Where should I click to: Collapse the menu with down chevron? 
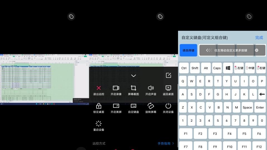pos(133,76)
